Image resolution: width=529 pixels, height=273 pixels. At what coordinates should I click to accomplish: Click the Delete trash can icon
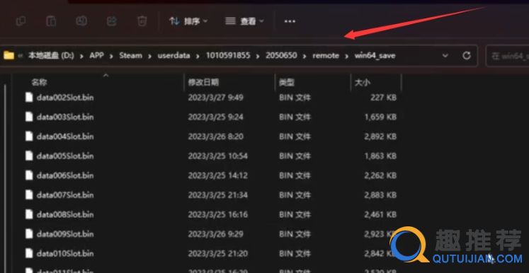[x=142, y=21]
